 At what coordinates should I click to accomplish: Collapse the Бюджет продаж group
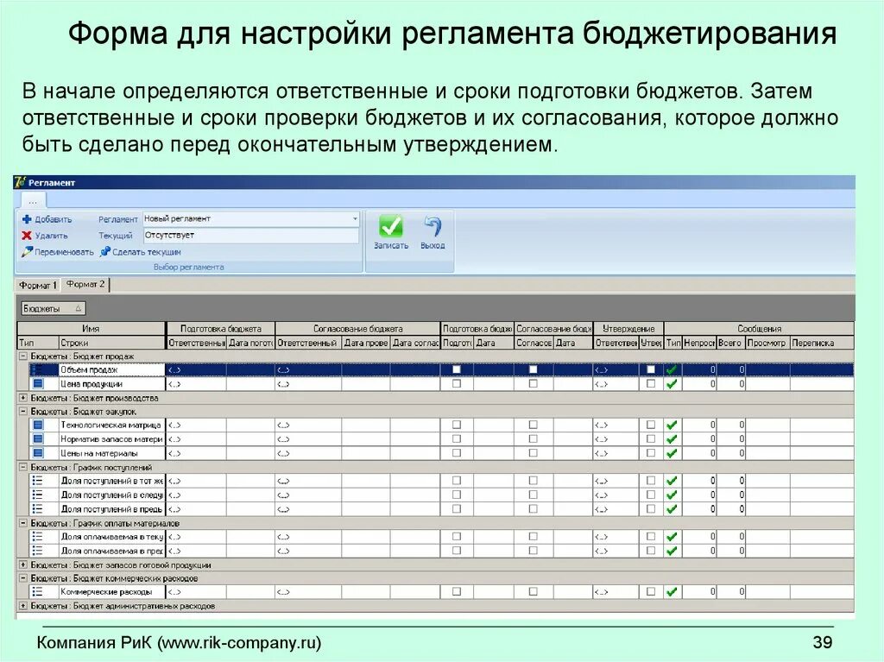(23, 356)
